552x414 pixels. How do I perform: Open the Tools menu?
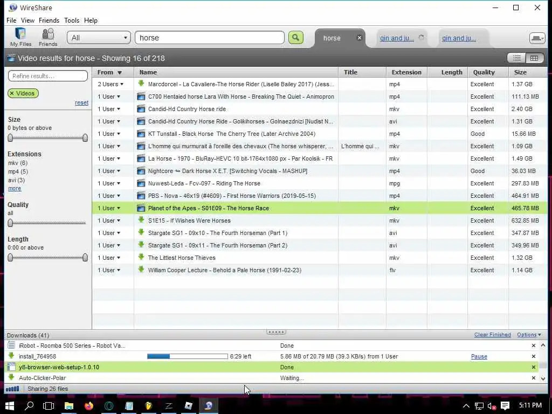coord(72,20)
